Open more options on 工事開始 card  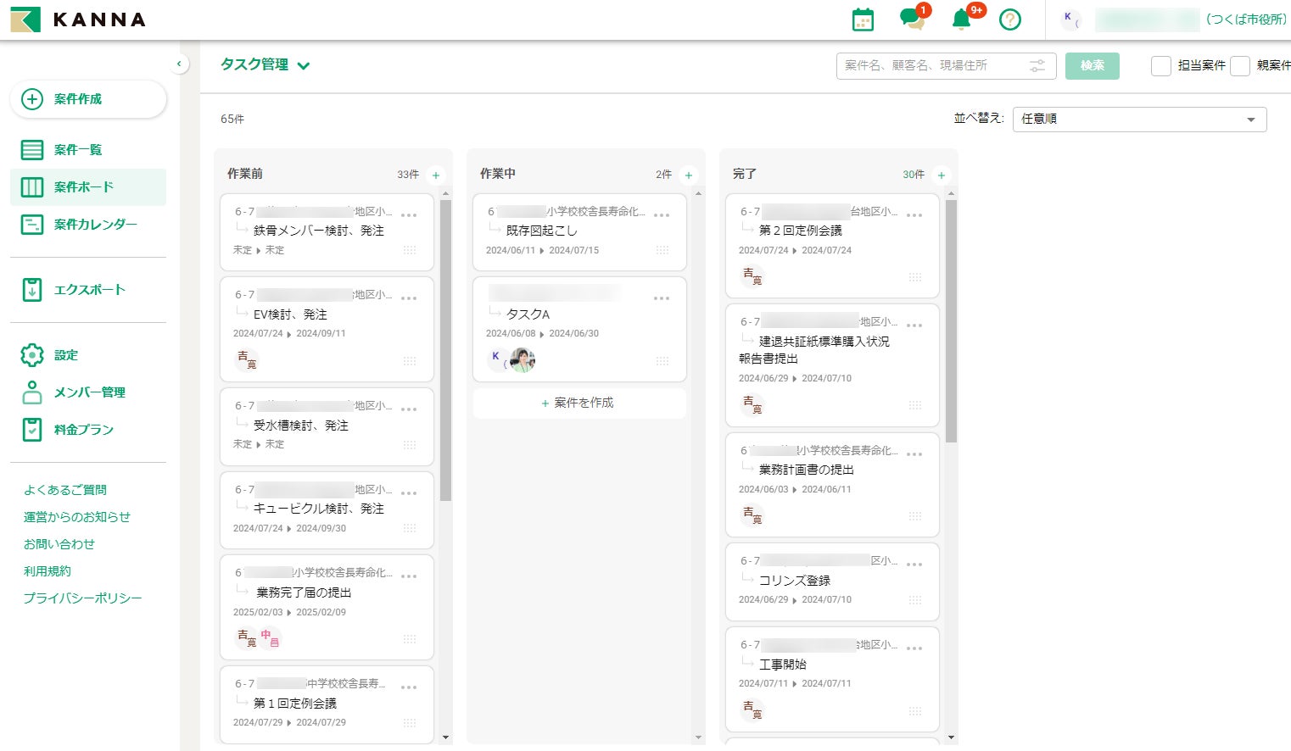(x=914, y=648)
